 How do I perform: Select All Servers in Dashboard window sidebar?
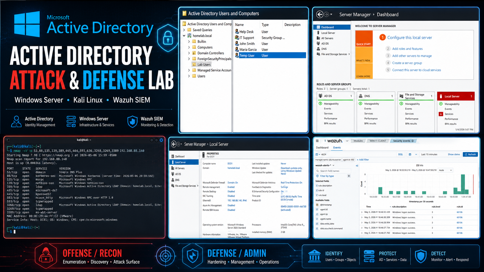tap(327, 38)
